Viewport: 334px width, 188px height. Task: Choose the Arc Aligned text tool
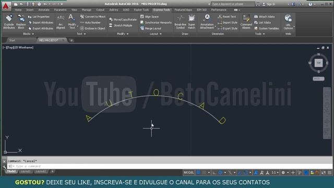(x=61, y=22)
